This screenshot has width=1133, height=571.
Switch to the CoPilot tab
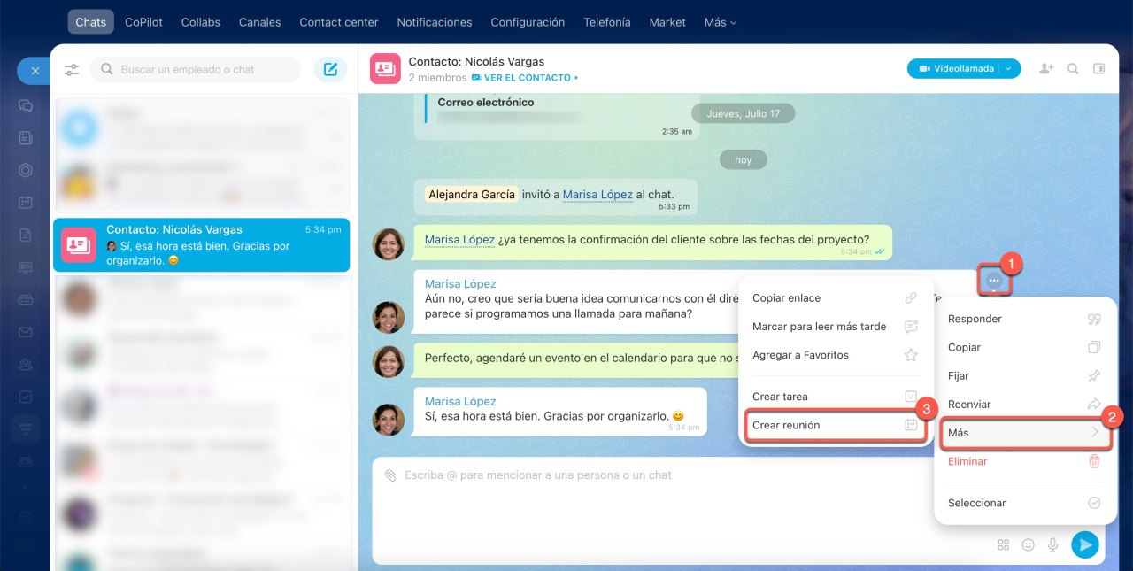(143, 22)
